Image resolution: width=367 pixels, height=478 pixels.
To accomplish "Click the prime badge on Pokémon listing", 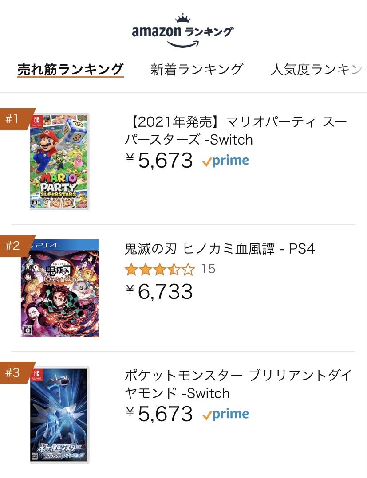I will point(225,415).
